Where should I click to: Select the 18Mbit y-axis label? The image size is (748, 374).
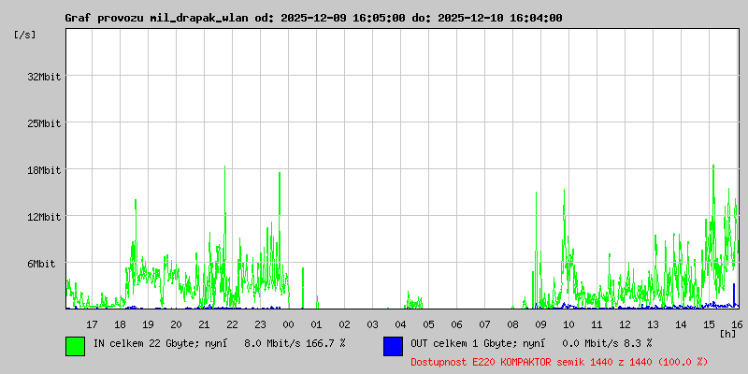pyautogui.click(x=44, y=170)
